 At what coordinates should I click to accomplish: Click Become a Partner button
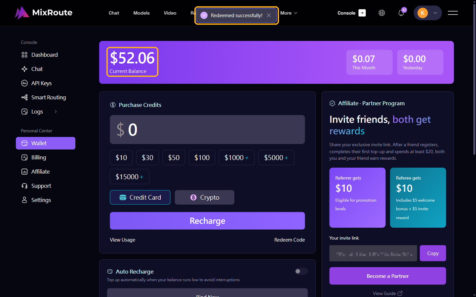[x=388, y=276]
